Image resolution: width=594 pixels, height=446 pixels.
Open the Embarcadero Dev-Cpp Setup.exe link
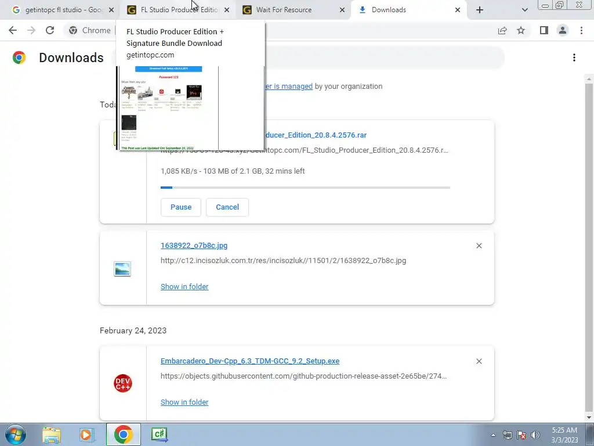coord(250,361)
